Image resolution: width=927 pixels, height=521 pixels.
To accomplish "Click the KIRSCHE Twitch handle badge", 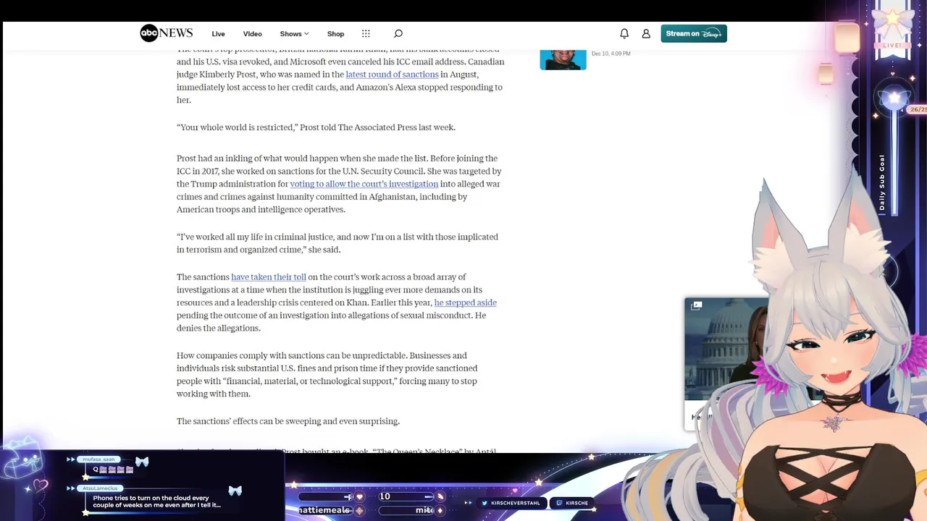I will 572,503.
